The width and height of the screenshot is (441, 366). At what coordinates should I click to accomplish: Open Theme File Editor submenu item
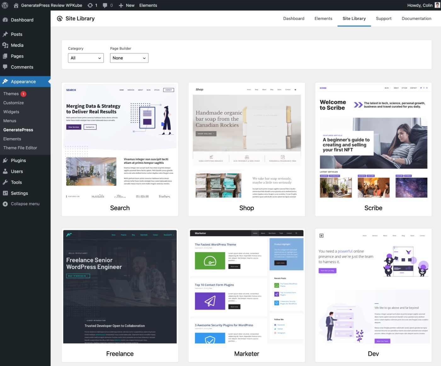coord(20,148)
